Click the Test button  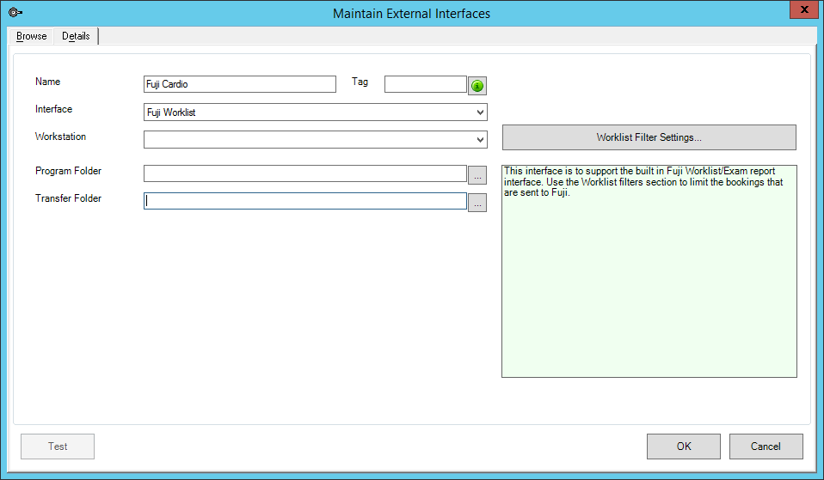pyautogui.click(x=58, y=447)
